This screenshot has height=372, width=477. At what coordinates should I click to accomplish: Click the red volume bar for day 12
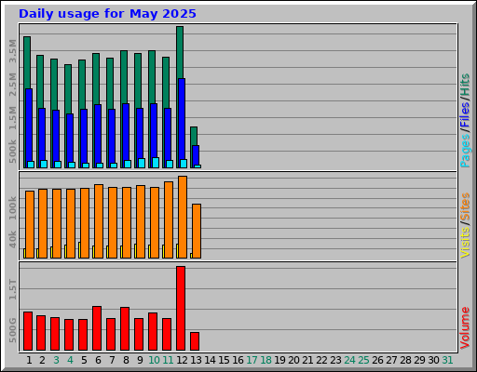[181, 308]
